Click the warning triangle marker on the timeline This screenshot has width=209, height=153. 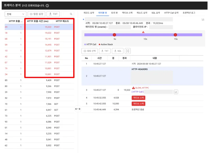(x=143, y=32)
